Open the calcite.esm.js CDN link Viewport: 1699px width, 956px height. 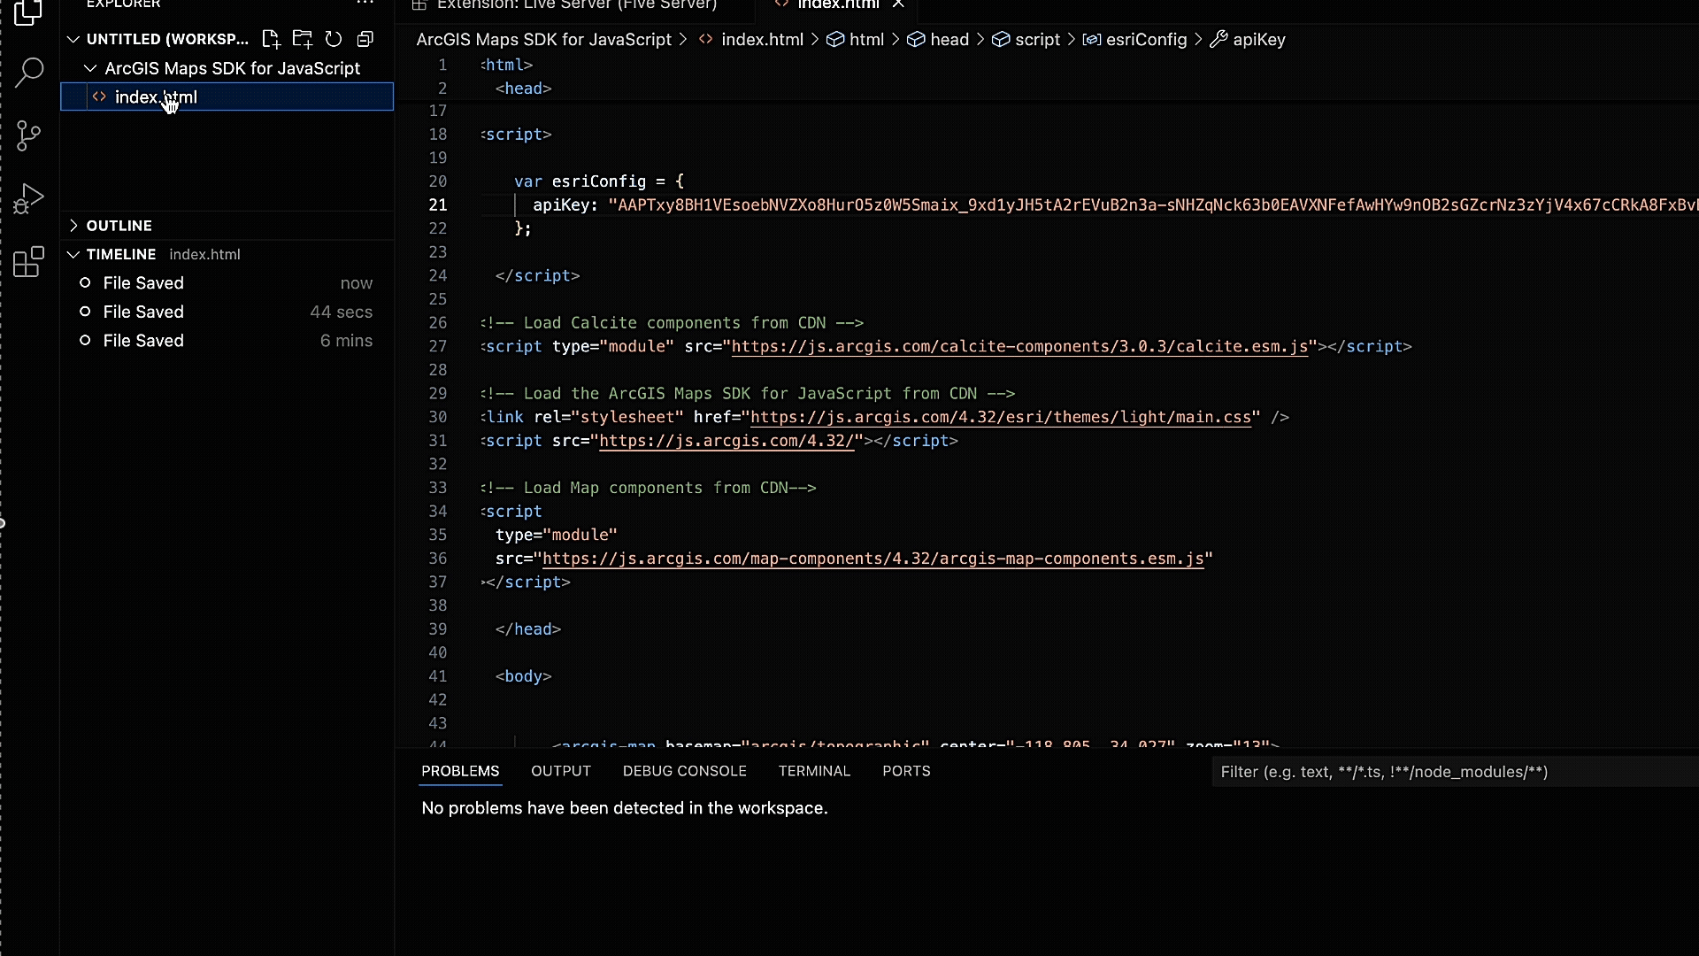coord(1019,346)
